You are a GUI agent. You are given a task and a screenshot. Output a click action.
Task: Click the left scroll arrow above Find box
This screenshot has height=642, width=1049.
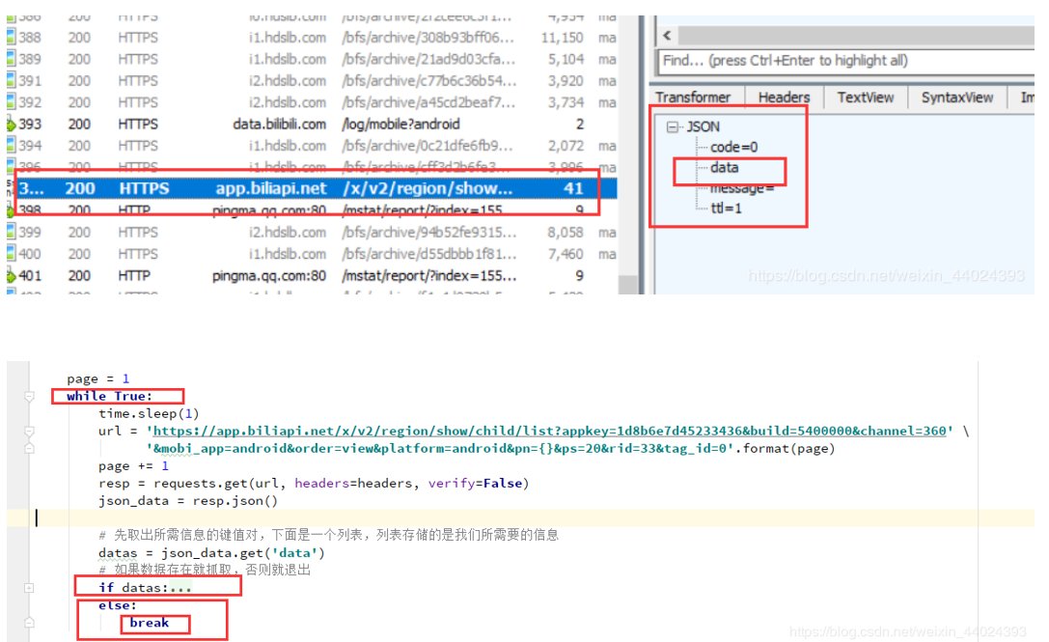(x=667, y=35)
